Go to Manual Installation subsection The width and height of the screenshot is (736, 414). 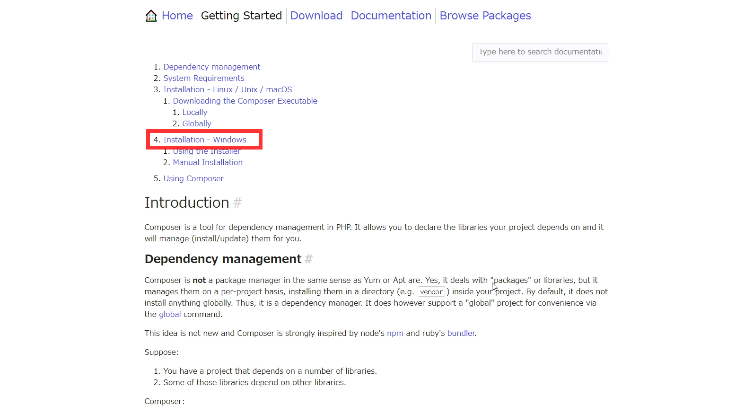[x=208, y=162]
